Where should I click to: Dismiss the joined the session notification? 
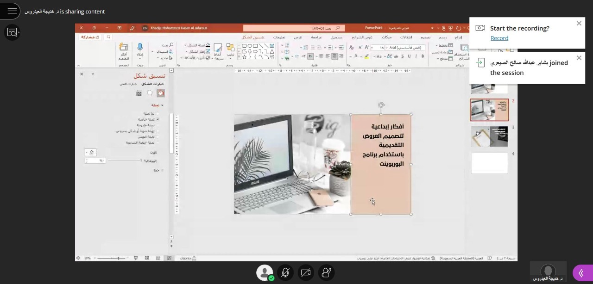pyautogui.click(x=579, y=58)
